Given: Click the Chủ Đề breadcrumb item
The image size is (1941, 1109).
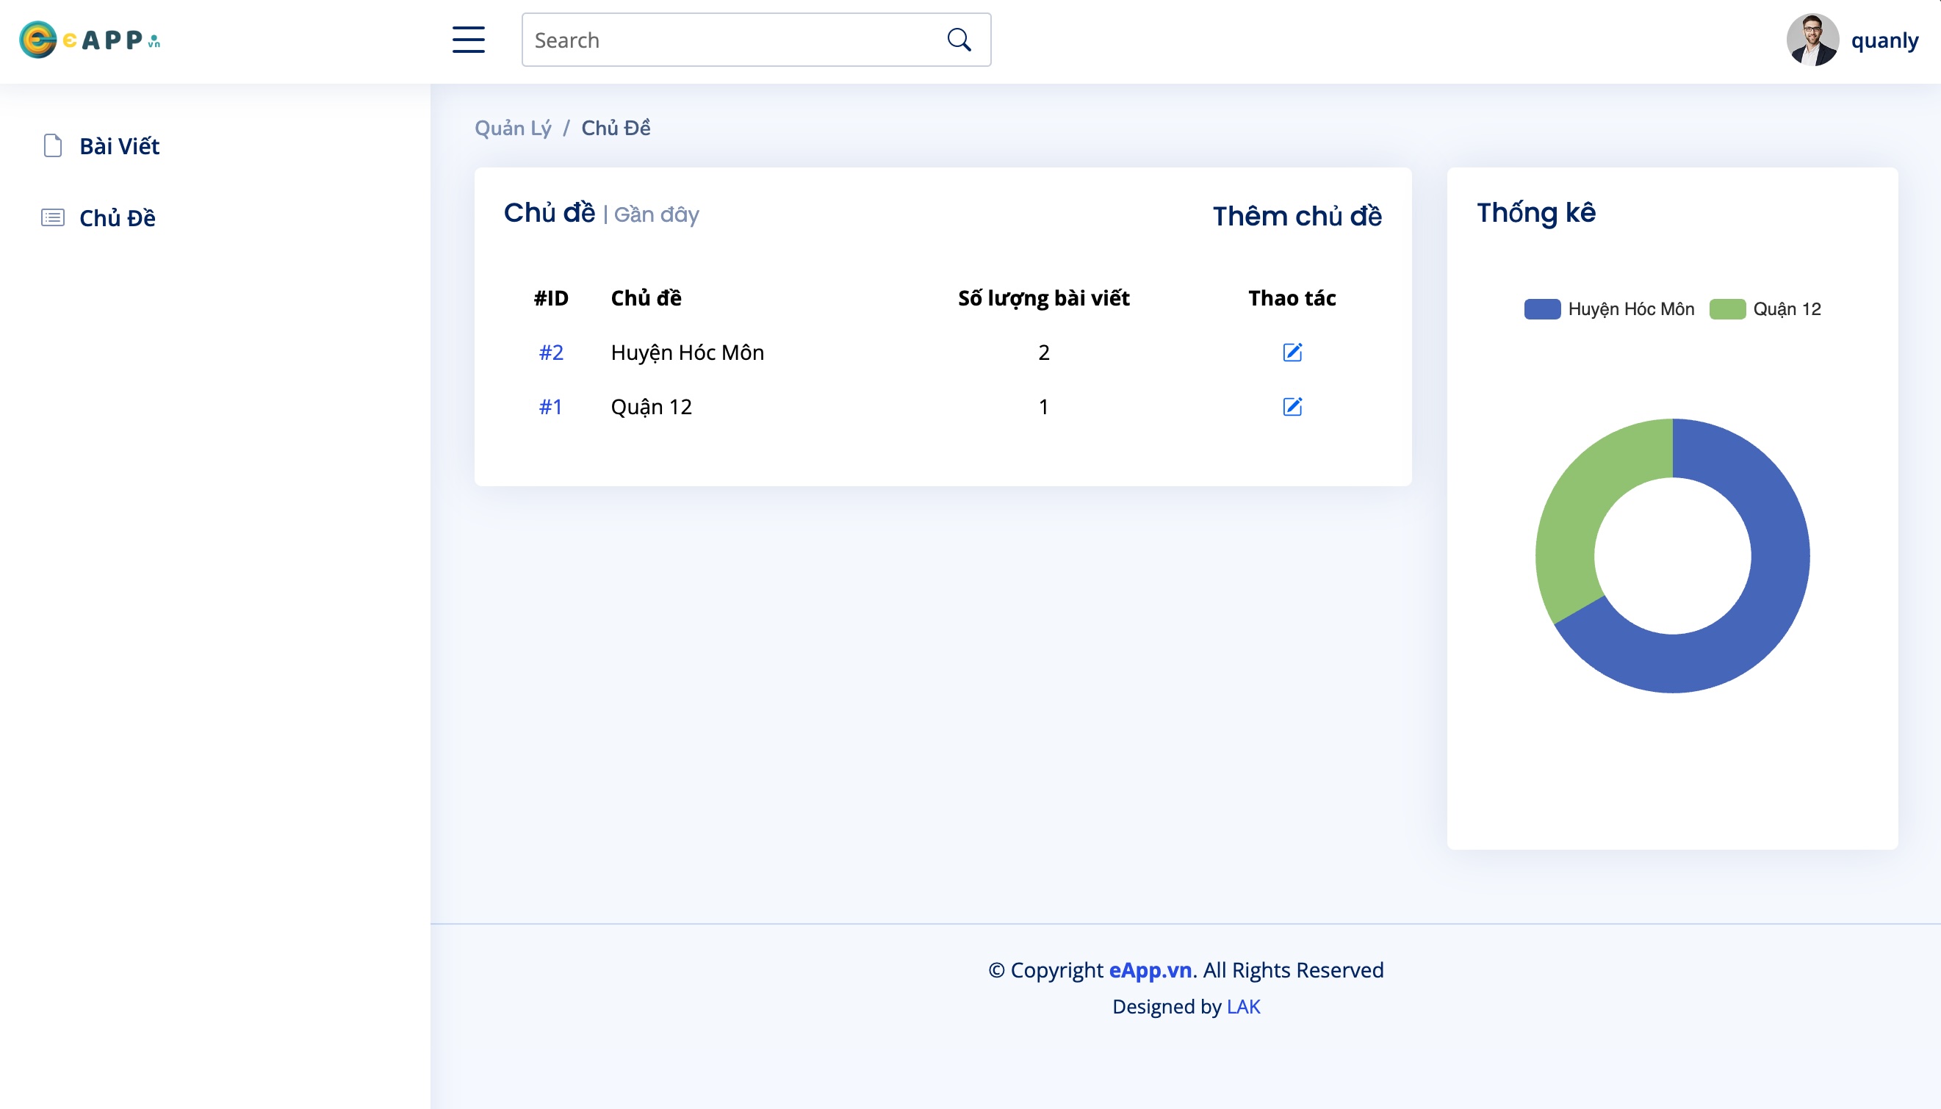Looking at the screenshot, I should tap(616, 128).
